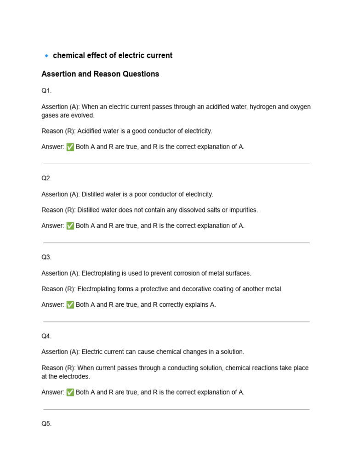Click the Q1 reason about acidified water conductor
The height and width of the screenshot is (471, 353).
pyautogui.click(x=127, y=131)
